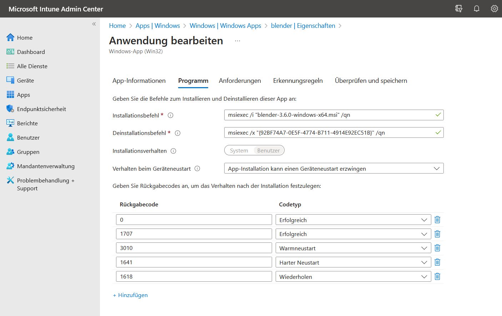Click the Geräte devices icon
This screenshot has width=502, height=316.
(10, 80)
